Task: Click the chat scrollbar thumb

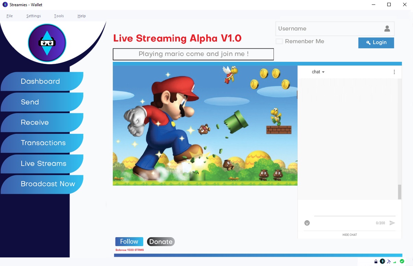Action: pos(399,192)
